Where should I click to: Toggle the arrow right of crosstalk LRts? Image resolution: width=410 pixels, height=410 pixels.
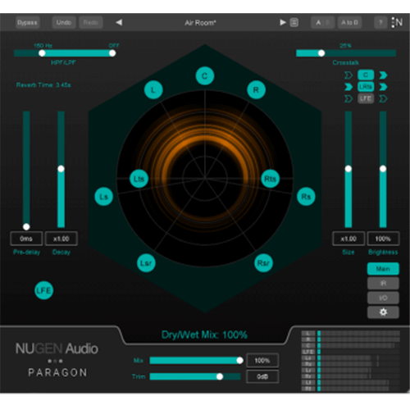coord(383,87)
